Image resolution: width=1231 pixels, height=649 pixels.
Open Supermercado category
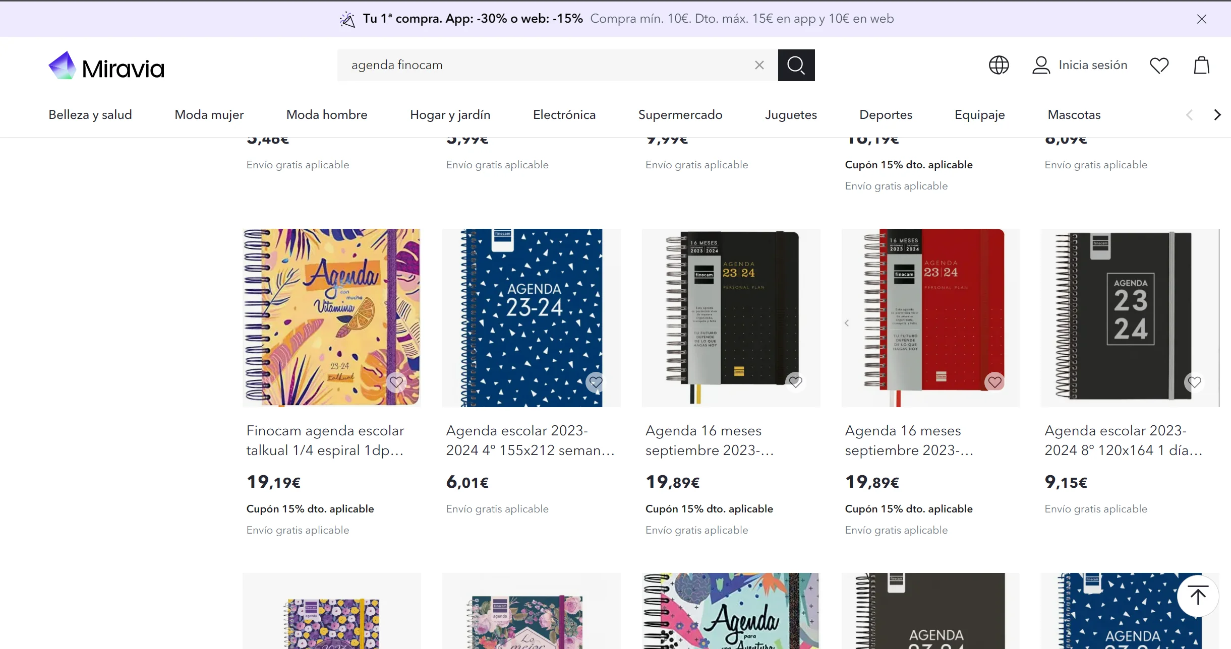(680, 115)
